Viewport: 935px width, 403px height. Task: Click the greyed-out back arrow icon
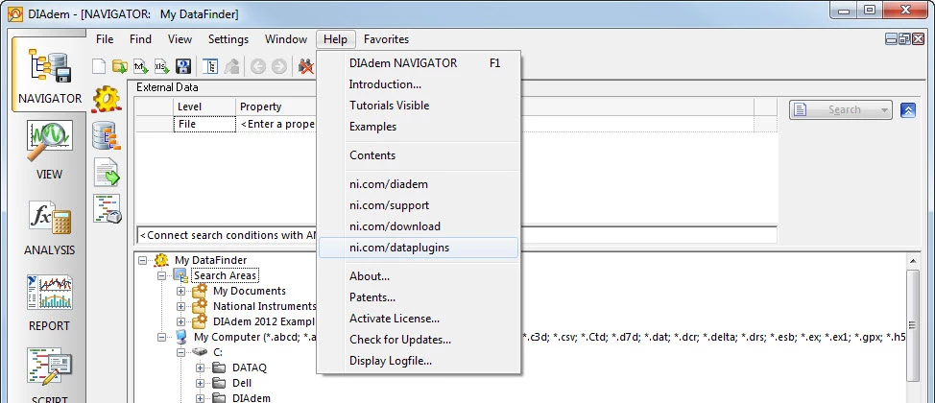[x=257, y=66]
